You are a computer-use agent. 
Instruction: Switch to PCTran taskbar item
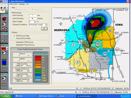coord(66,96)
